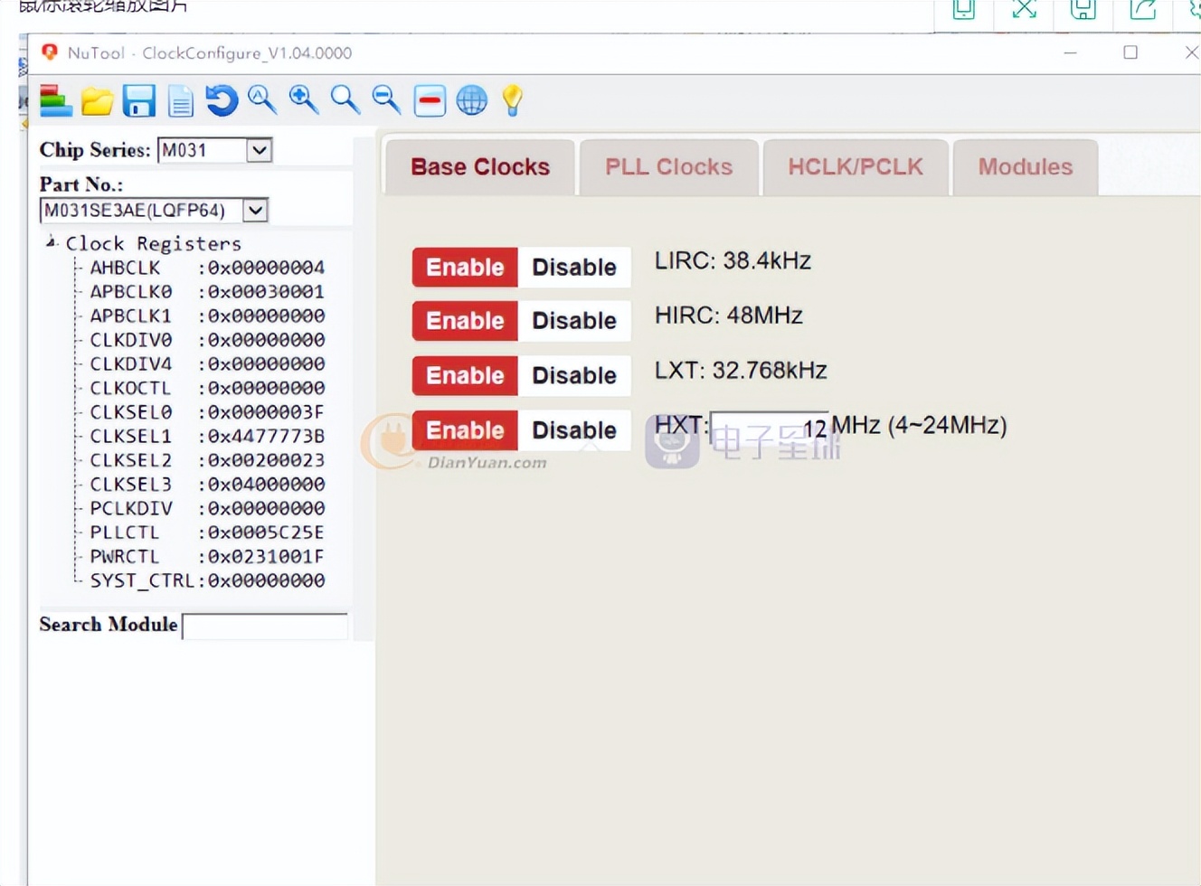Zoom in with the plus magnifier icon
Viewport: 1201px width, 886px height.
coord(304,99)
